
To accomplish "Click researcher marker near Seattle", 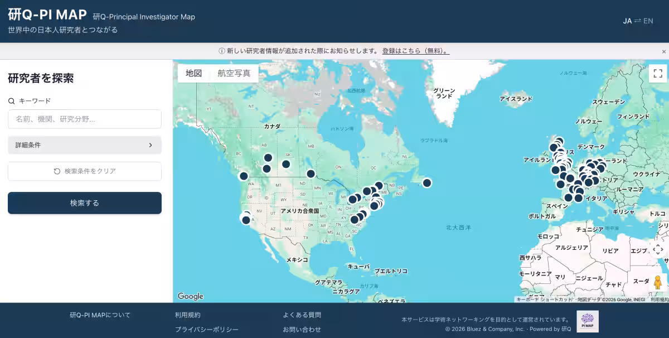I will tap(244, 176).
